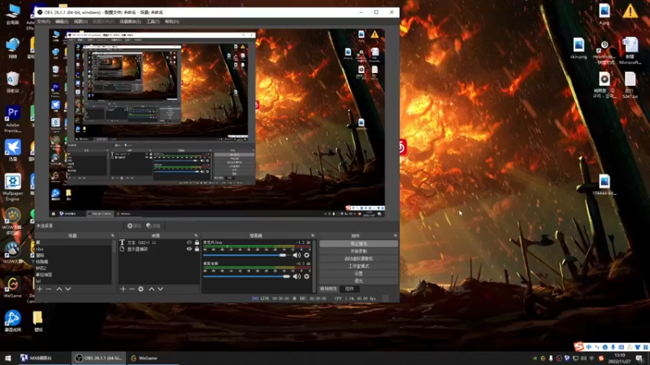The image size is (650, 365).
Task: Expand the 视图(V) menu
Action: click(80, 22)
